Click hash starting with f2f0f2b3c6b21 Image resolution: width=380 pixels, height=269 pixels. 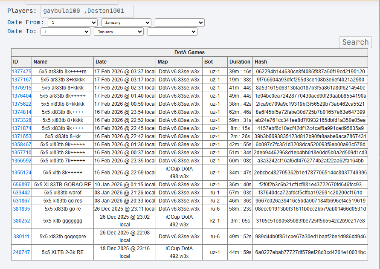[x=310, y=185]
